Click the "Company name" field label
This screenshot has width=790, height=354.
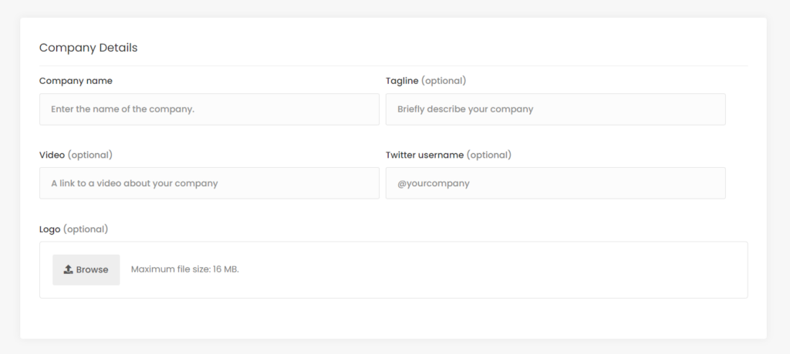(x=76, y=81)
